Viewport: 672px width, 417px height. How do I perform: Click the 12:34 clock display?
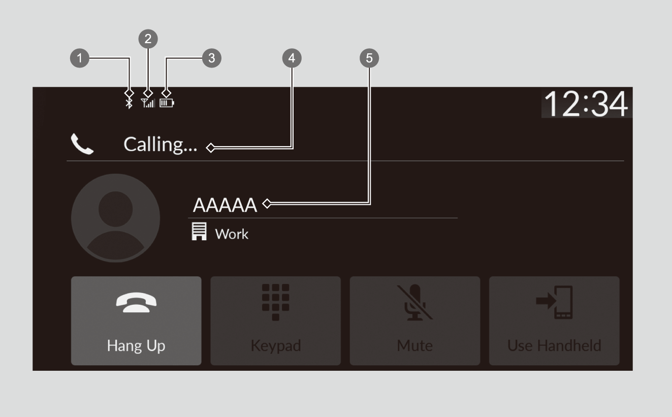pyautogui.click(x=586, y=104)
